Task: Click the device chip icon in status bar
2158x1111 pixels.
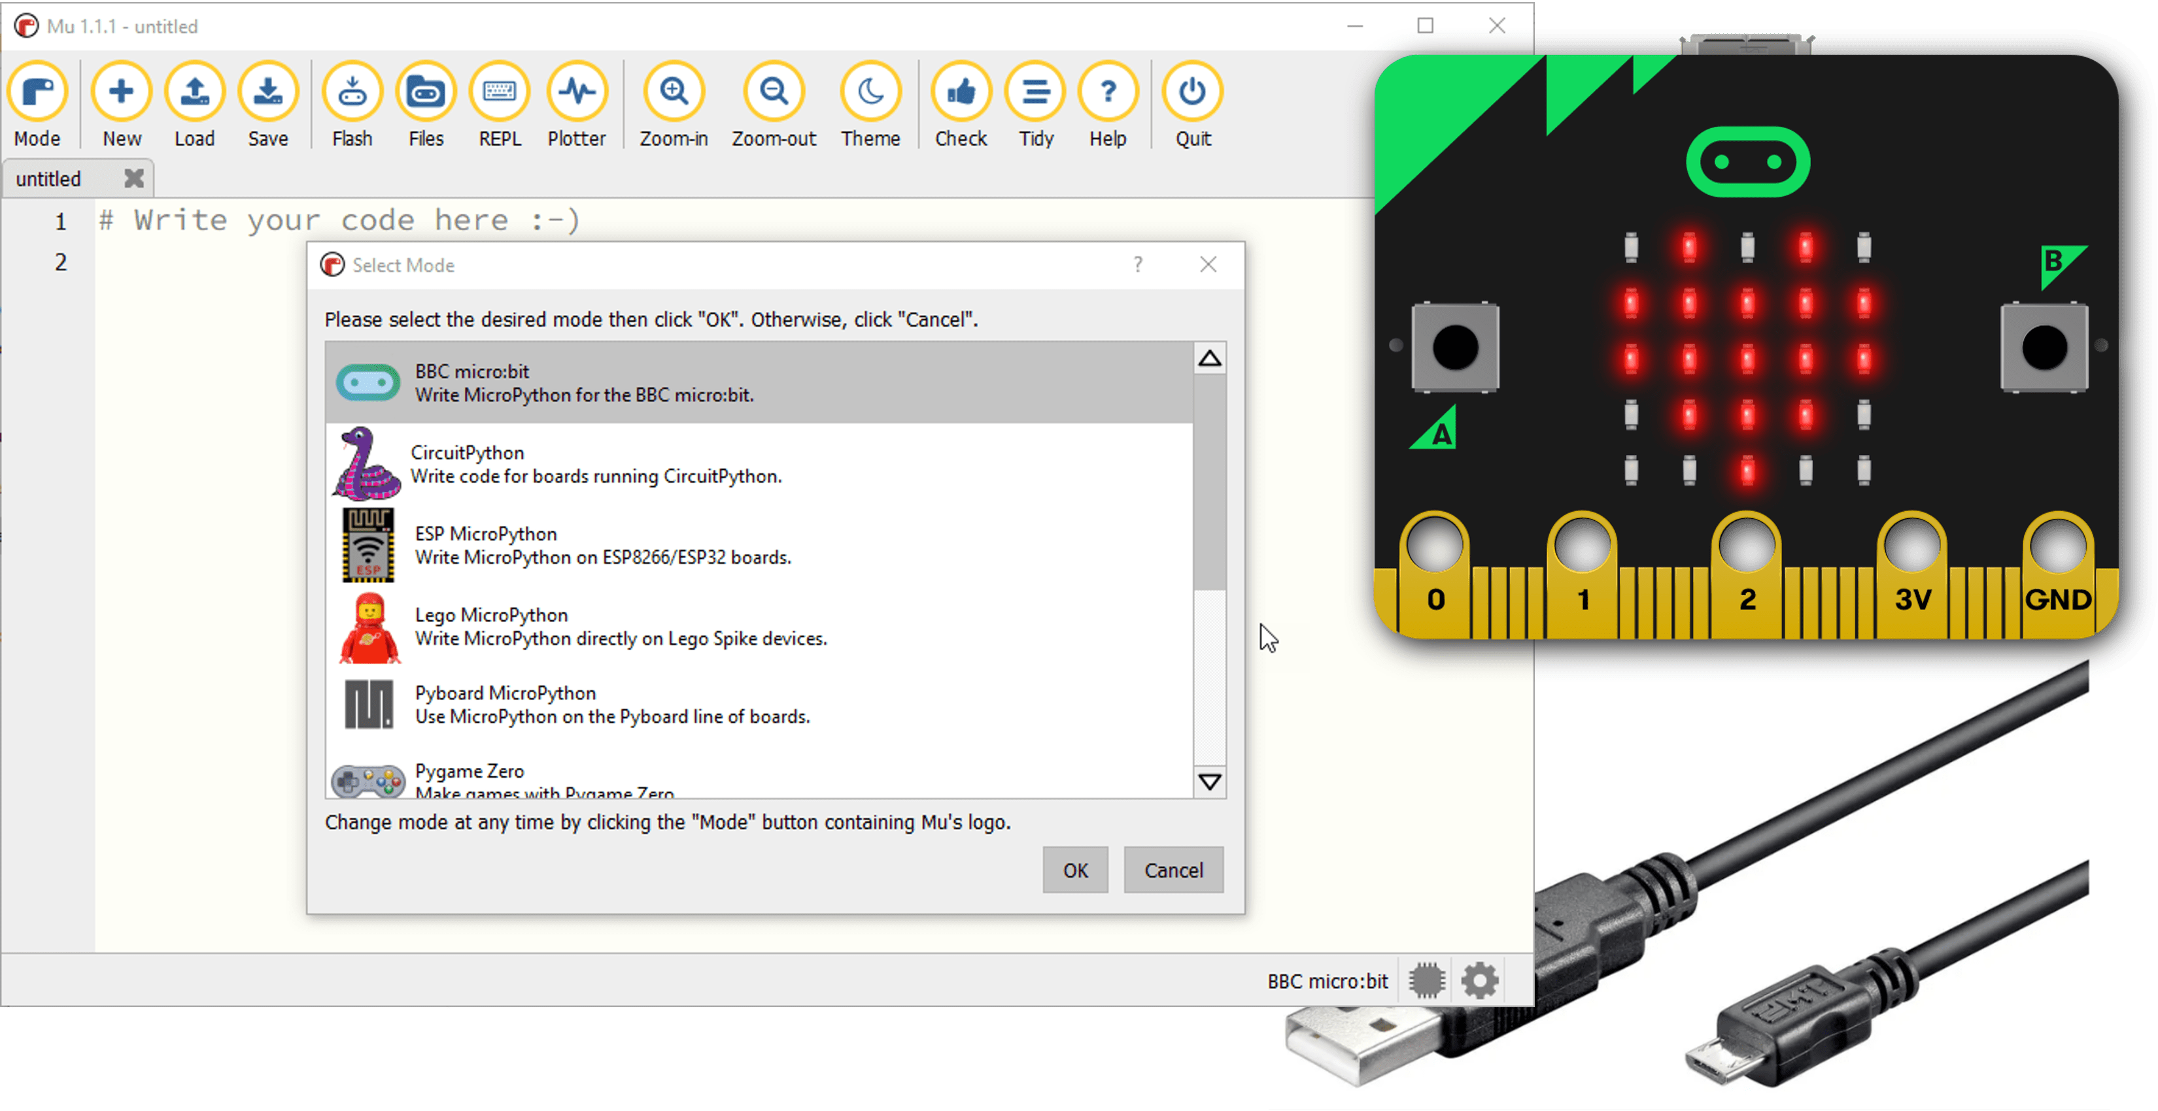Action: 1427,980
